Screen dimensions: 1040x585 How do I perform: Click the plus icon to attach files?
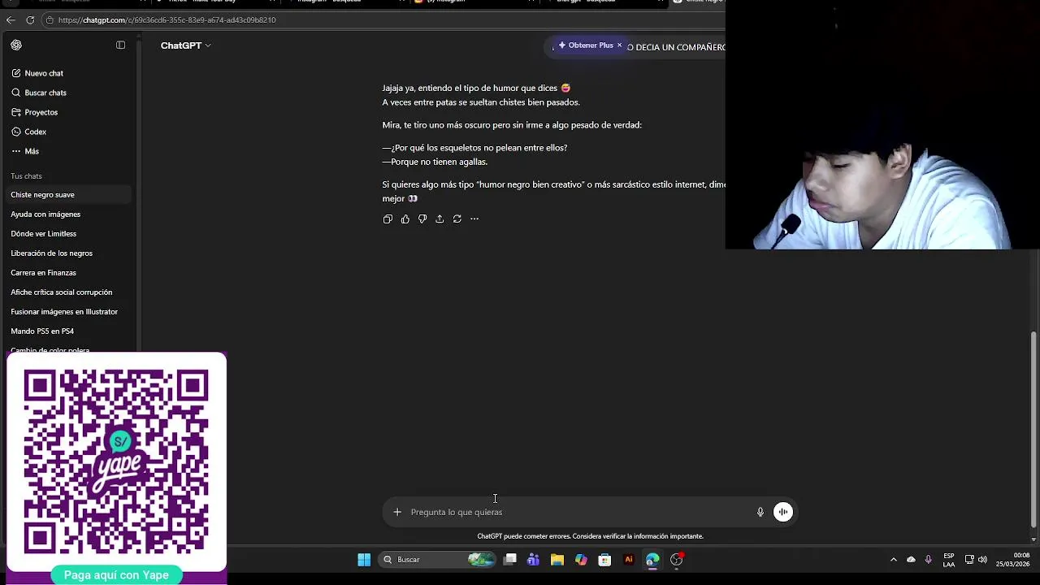point(397,512)
